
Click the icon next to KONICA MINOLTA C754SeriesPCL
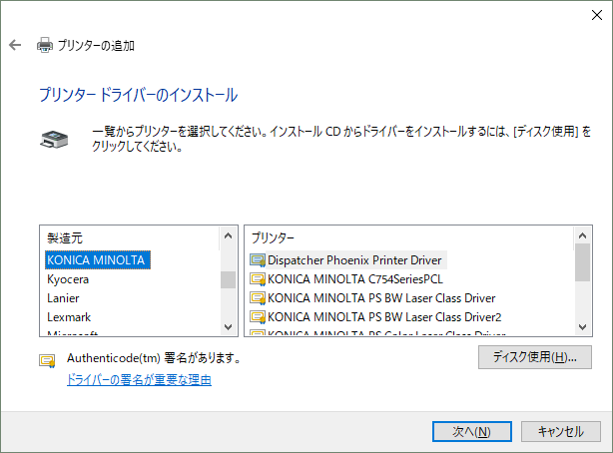point(258,278)
